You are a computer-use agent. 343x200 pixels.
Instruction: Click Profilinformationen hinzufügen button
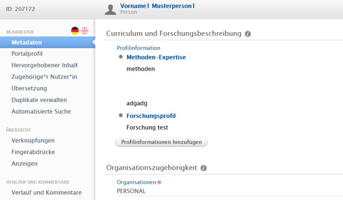coord(161,142)
